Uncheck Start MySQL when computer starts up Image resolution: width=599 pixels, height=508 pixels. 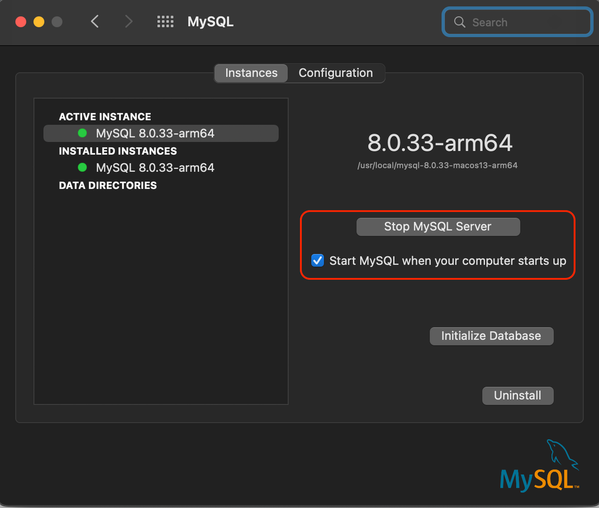click(x=317, y=260)
